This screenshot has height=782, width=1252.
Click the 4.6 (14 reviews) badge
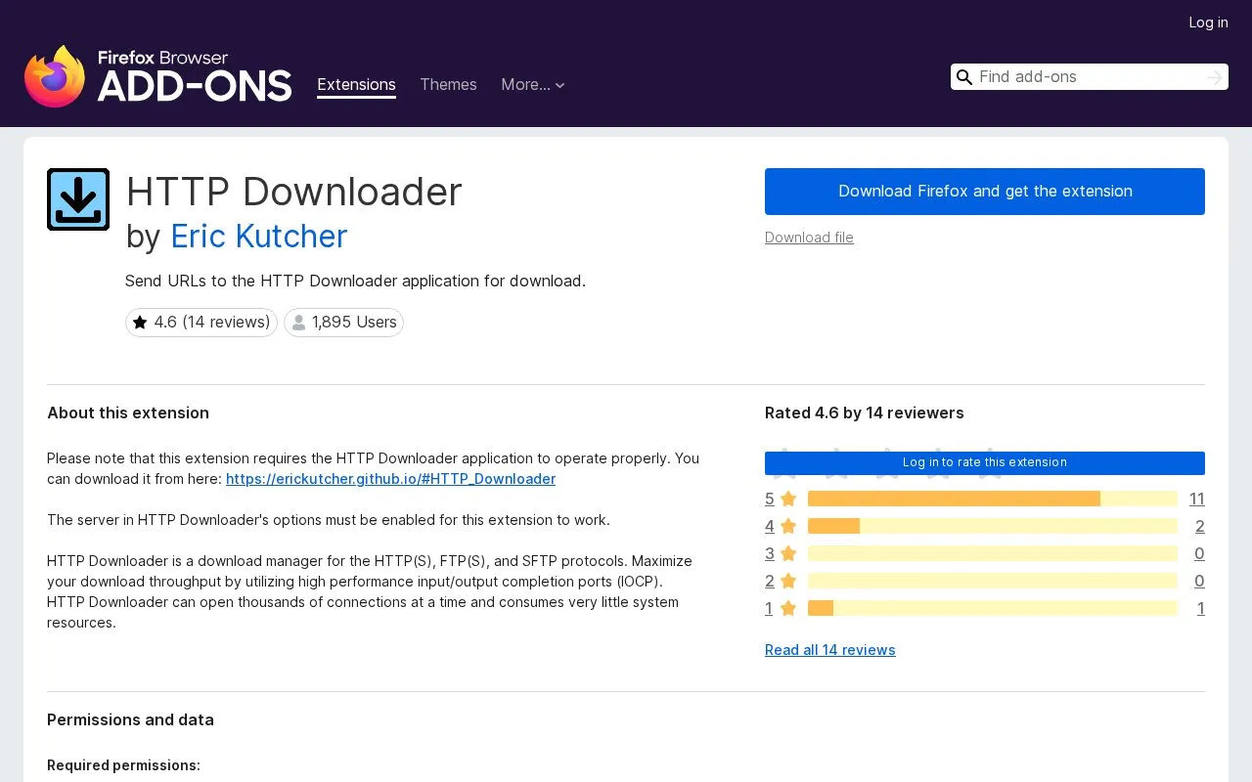click(201, 323)
